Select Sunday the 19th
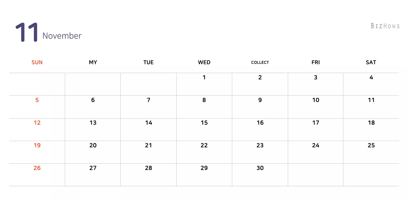Viewport: 409px width, 200px height. [37, 145]
